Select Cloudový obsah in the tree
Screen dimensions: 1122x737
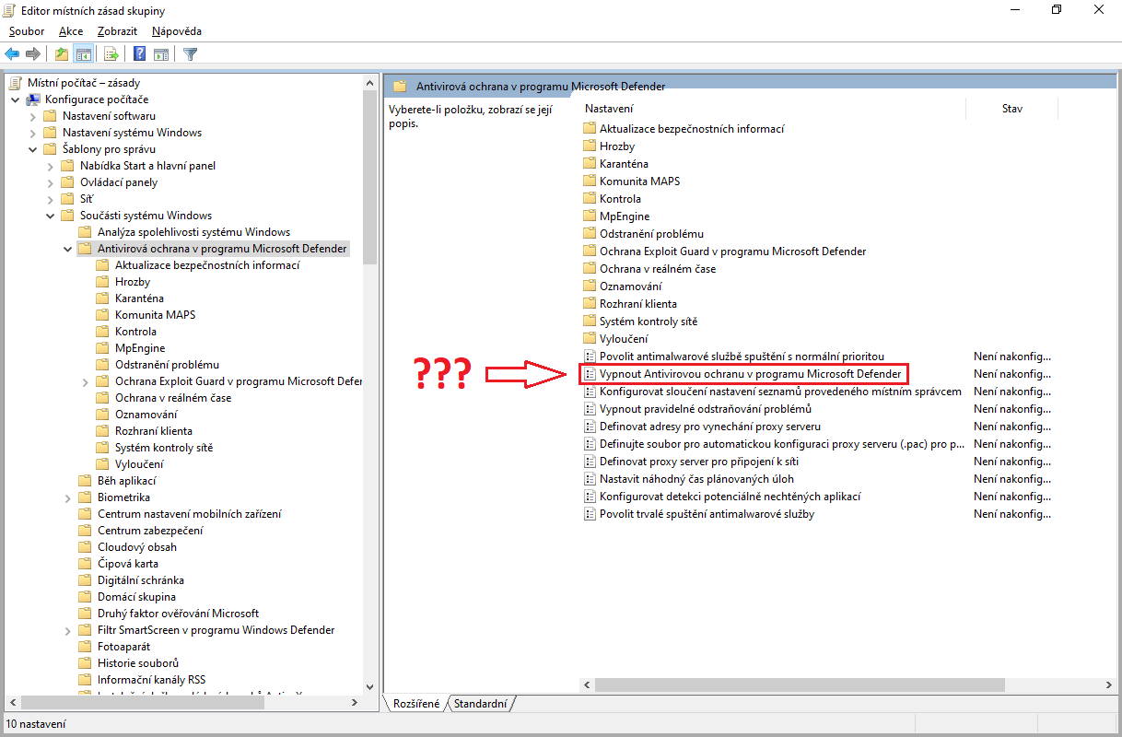click(137, 546)
